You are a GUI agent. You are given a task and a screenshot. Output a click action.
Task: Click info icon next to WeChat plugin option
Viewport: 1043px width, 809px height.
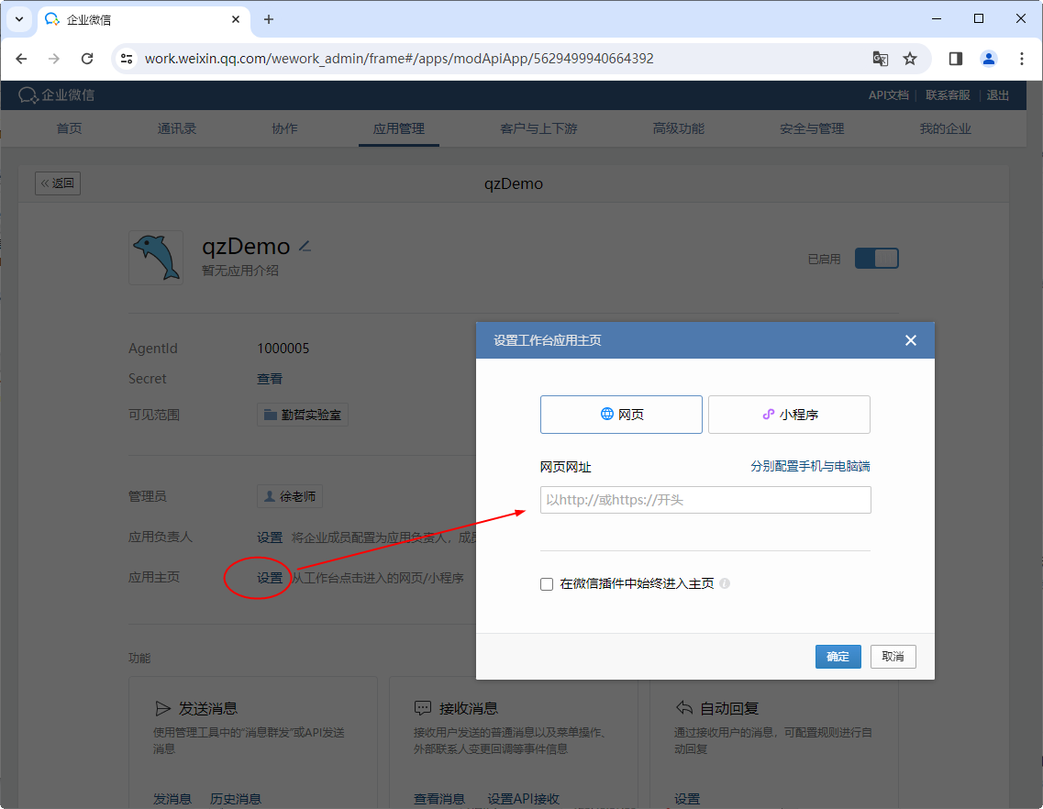tap(725, 583)
